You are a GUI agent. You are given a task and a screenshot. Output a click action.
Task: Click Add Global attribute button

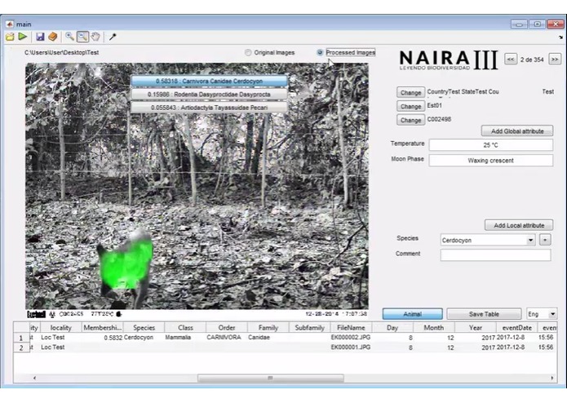pos(517,131)
